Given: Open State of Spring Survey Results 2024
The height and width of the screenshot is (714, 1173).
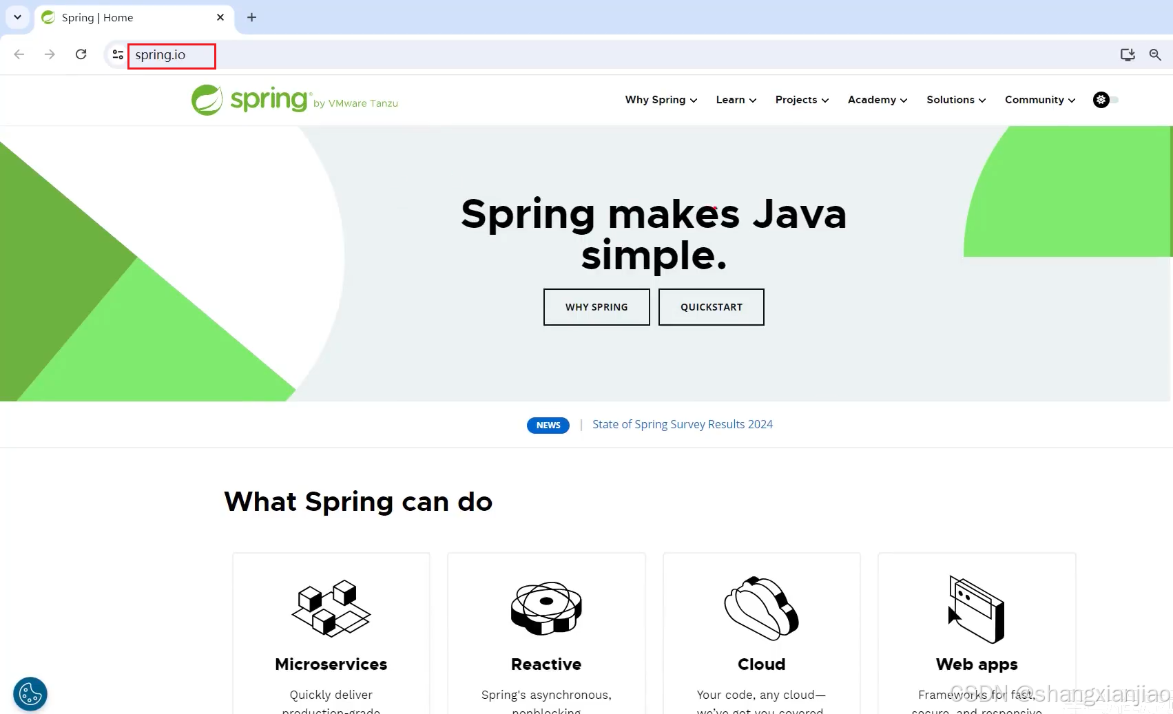Looking at the screenshot, I should (x=683, y=424).
